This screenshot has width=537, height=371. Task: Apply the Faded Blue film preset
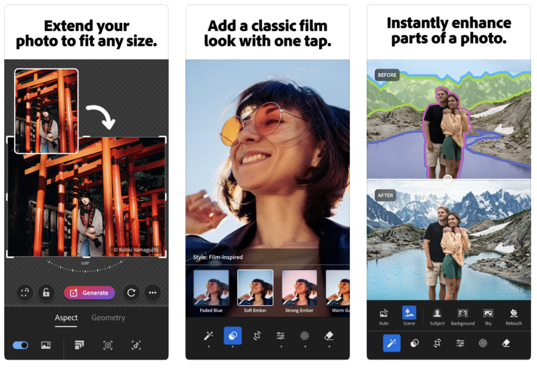(x=211, y=292)
